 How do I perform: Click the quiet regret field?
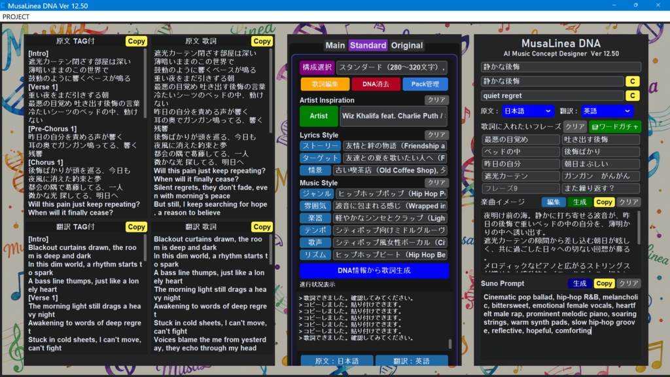(552, 96)
